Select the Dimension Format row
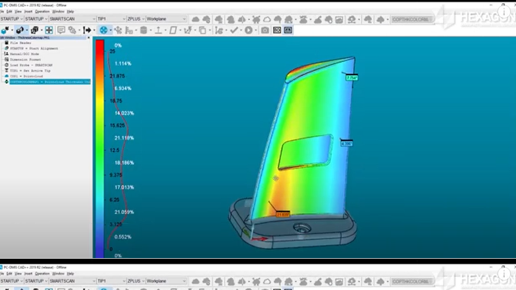 pos(25,60)
